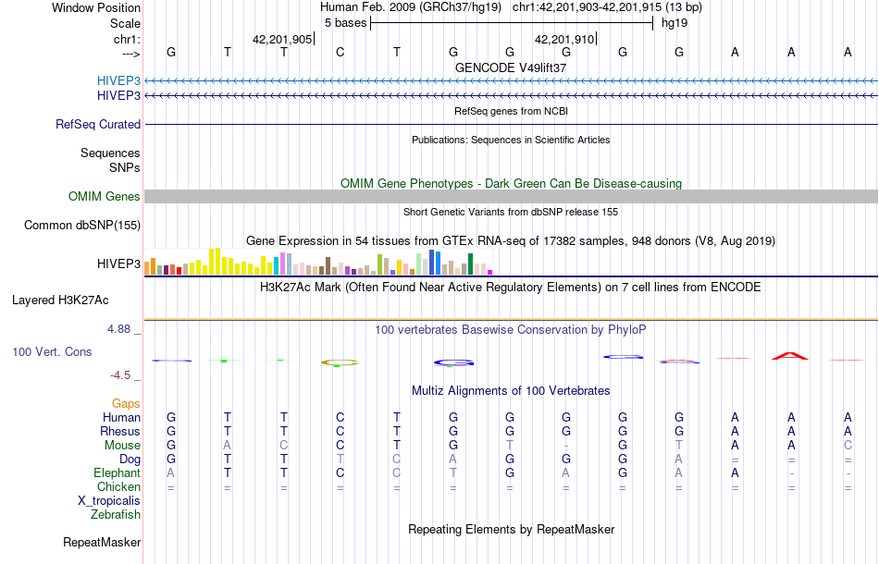This screenshot has width=879, height=564.
Task: Click the GTEx Gene Expression track title
Action: tap(511, 240)
